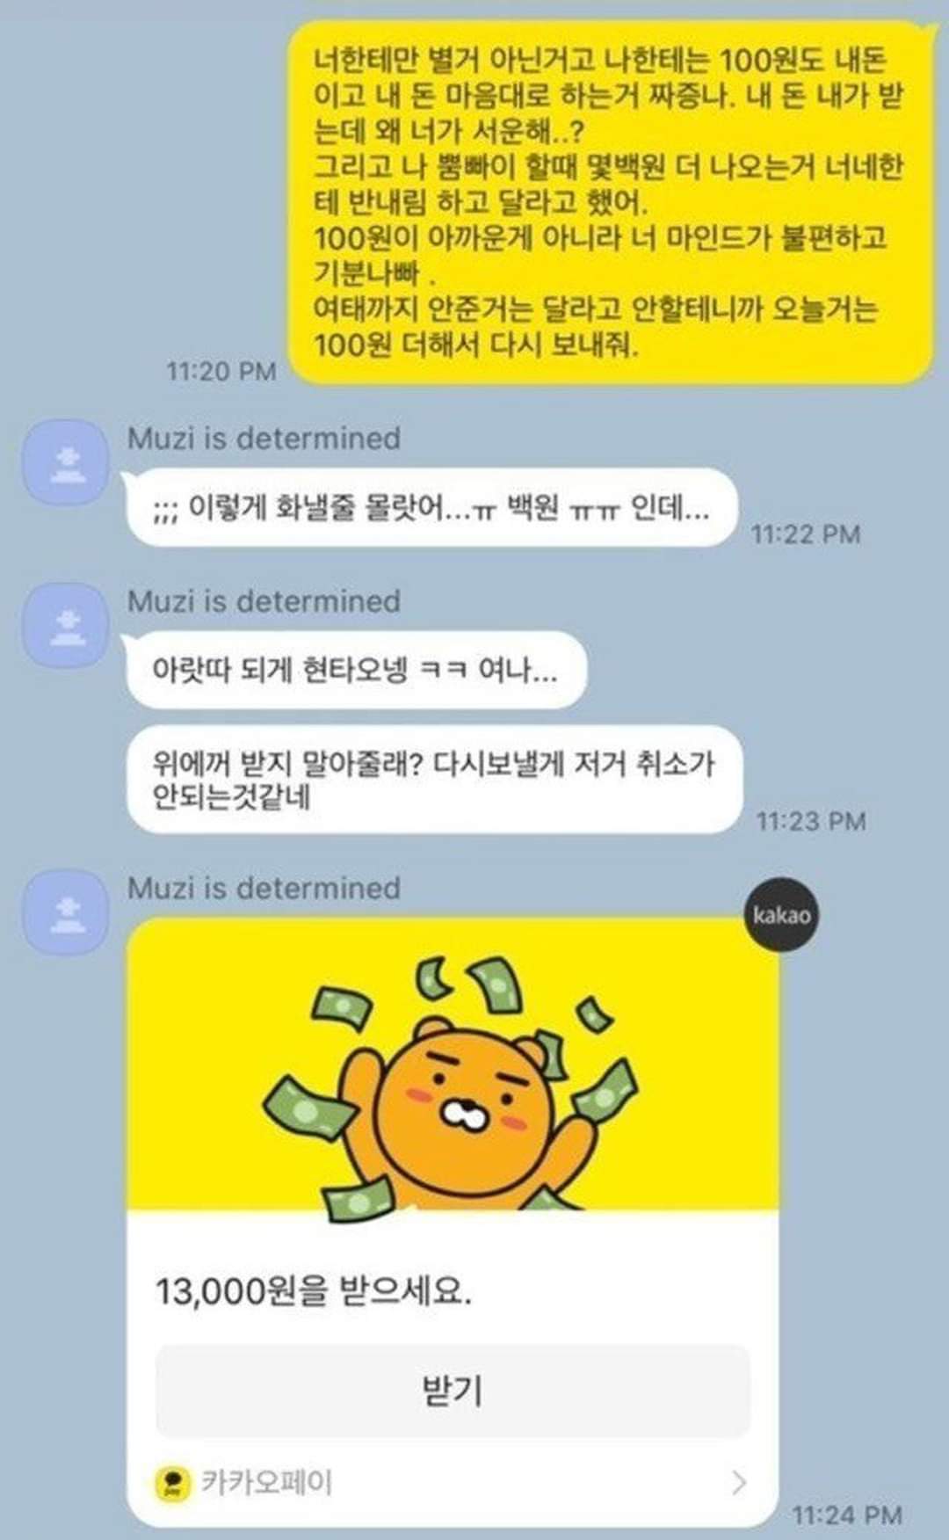Click the 11:22 PM timestamp
949x1540 pixels.
(x=806, y=534)
